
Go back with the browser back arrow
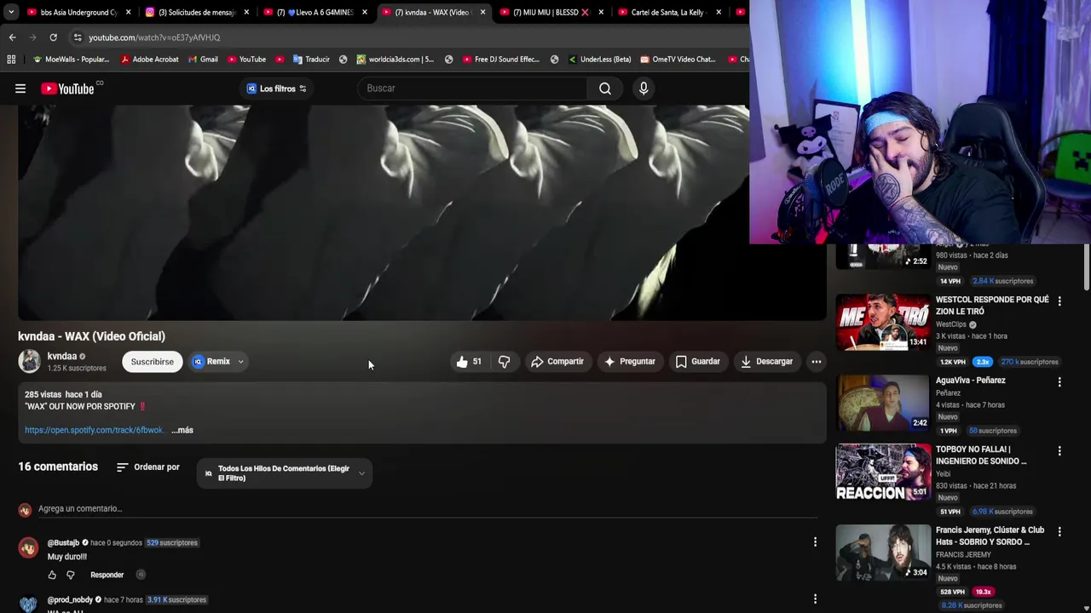12,37
